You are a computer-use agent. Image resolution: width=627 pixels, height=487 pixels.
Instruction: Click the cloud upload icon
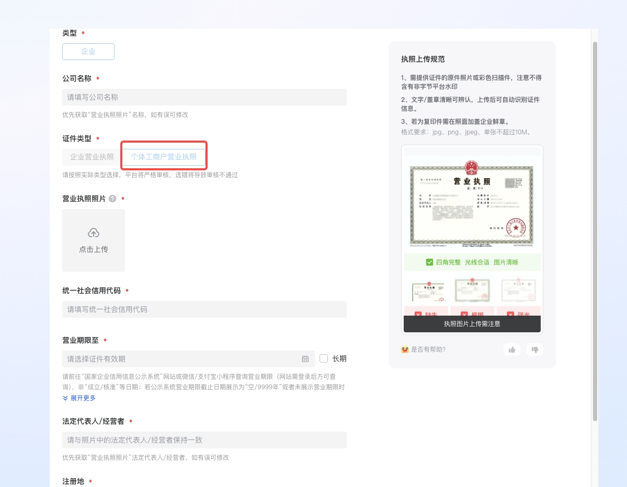coord(94,233)
